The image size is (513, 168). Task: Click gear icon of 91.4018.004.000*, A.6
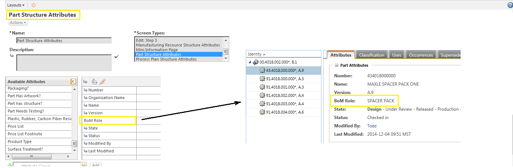pos(262,112)
